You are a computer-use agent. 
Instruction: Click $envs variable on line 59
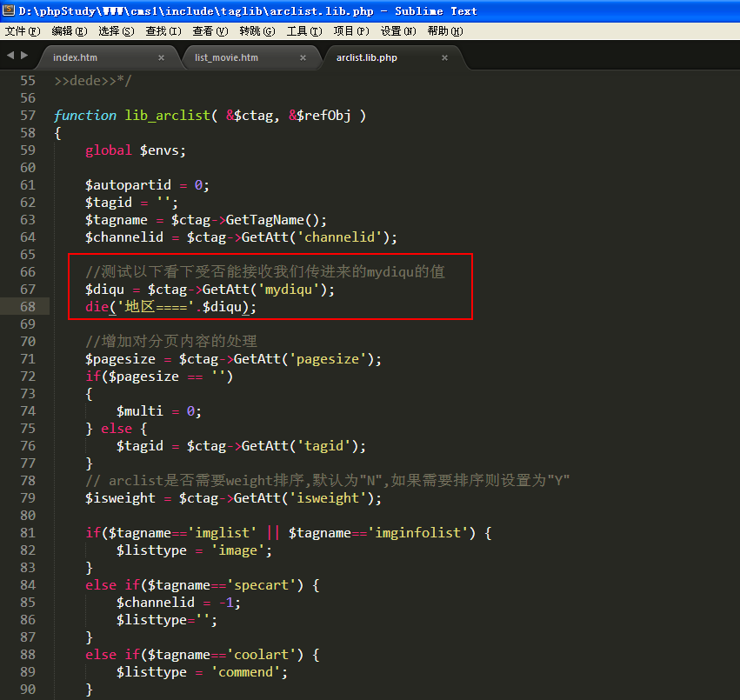pos(159,150)
